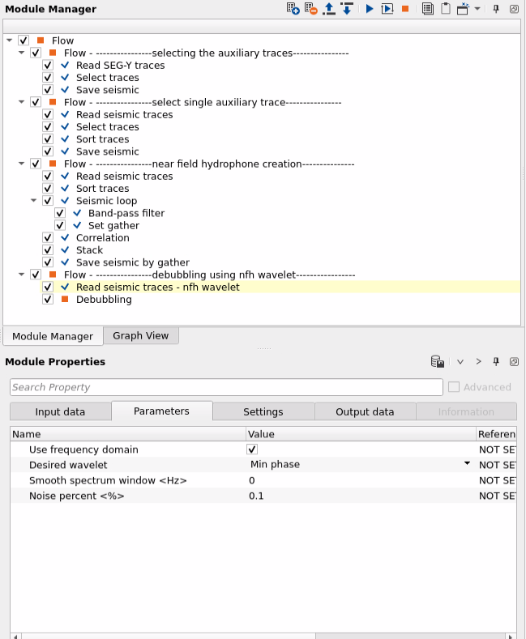Click the Search Property field
The width and height of the screenshot is (526, 639).
pyautogui.click(x=226, y=387)
